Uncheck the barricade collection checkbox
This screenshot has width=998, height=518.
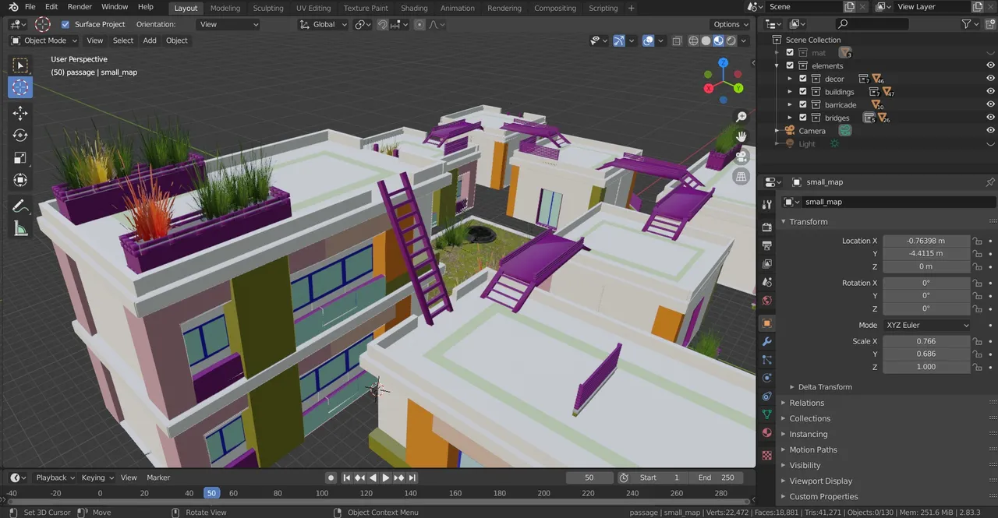803,104
